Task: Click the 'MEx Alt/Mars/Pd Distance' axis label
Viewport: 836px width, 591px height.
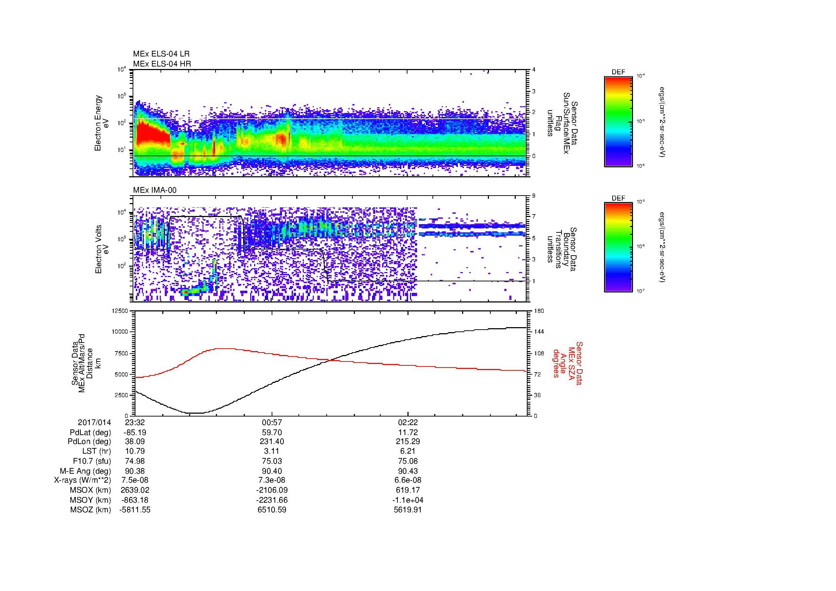Action: [x=85, y=363]
